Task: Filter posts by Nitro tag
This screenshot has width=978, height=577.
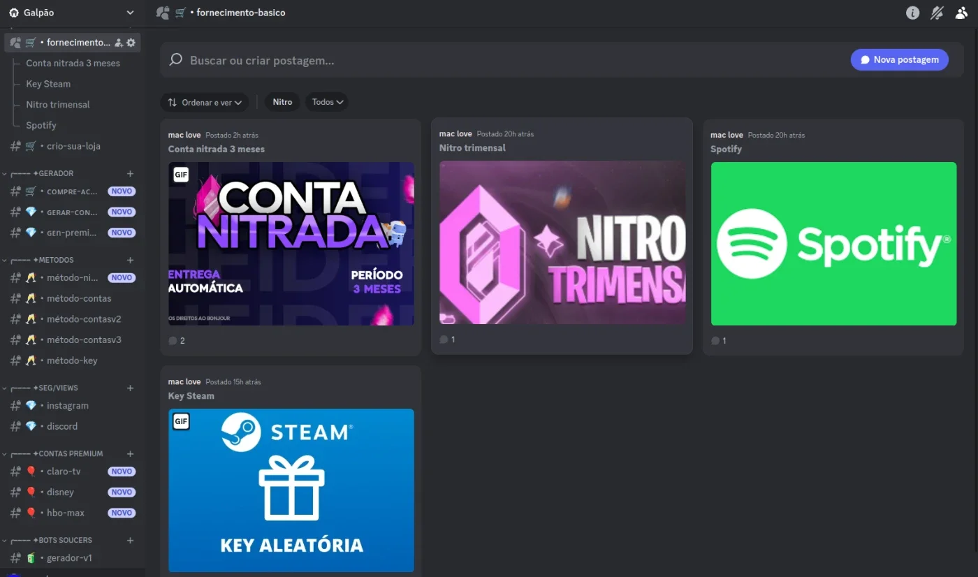Action: point(282,102)
